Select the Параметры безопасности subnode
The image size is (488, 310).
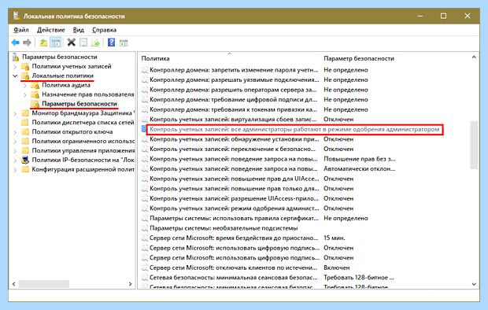tap(79, 104)
